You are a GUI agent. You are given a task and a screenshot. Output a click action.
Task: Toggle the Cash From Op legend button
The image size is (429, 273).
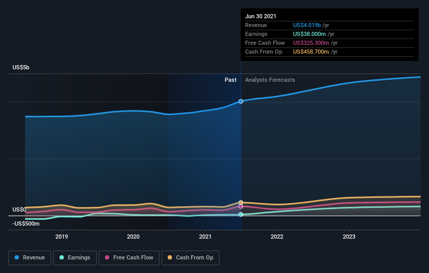[190, 258]
